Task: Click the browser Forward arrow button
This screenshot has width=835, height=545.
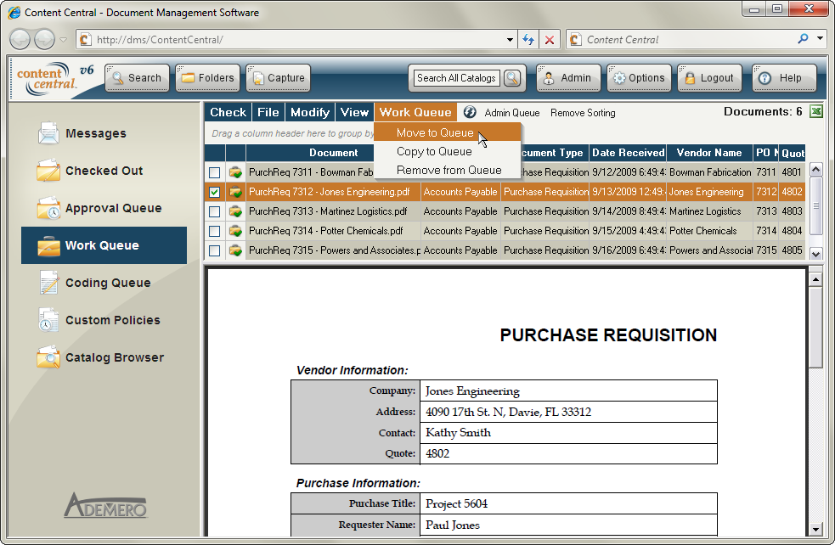Action: (45, 39)
